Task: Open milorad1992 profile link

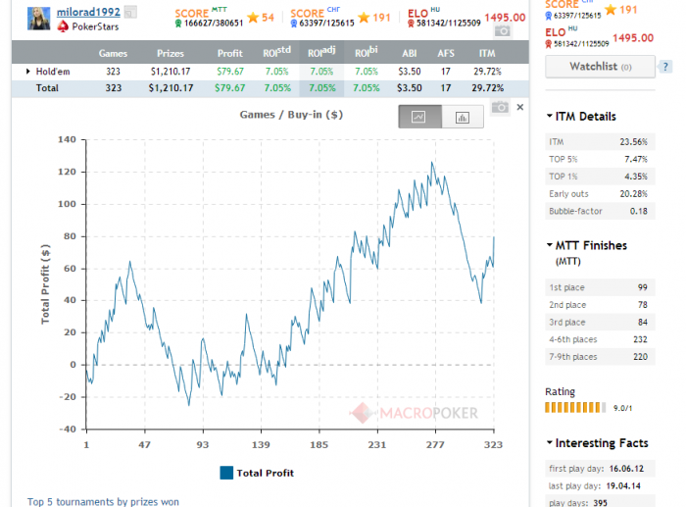Action: 88,12
